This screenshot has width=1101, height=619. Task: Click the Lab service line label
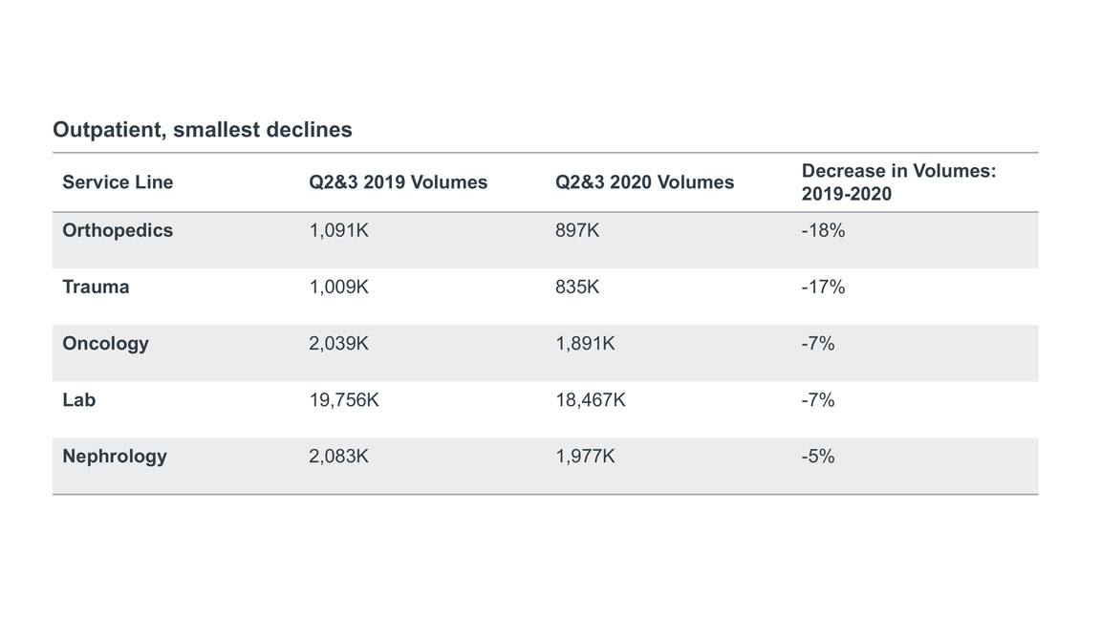79,399
